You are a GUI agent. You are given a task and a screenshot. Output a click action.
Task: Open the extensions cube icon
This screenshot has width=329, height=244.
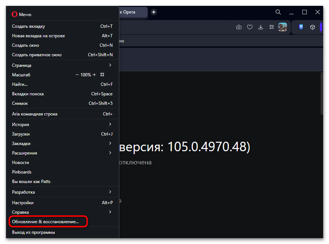click(x=313, y=27)
